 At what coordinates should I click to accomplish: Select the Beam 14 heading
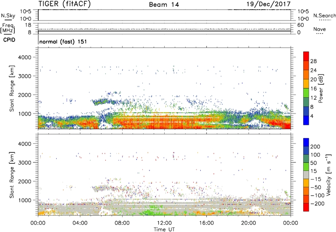164,5
